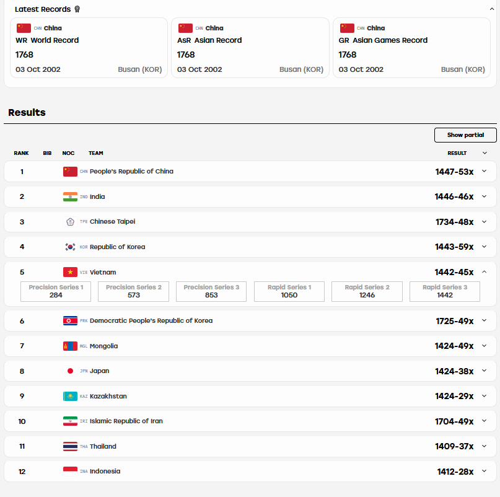
Task: Click the AsR Asian Record card title
Action: click(x=209, y=40)
